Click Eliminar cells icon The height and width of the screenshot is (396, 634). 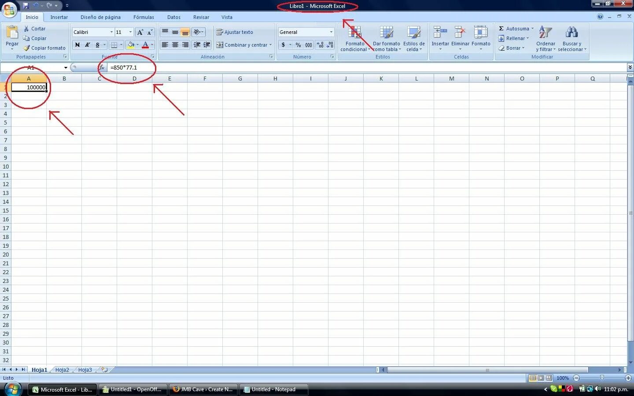[x=460, y=33]
